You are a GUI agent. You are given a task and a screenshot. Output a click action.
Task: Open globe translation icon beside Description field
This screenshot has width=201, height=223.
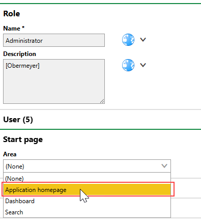[x=128, y=65]
